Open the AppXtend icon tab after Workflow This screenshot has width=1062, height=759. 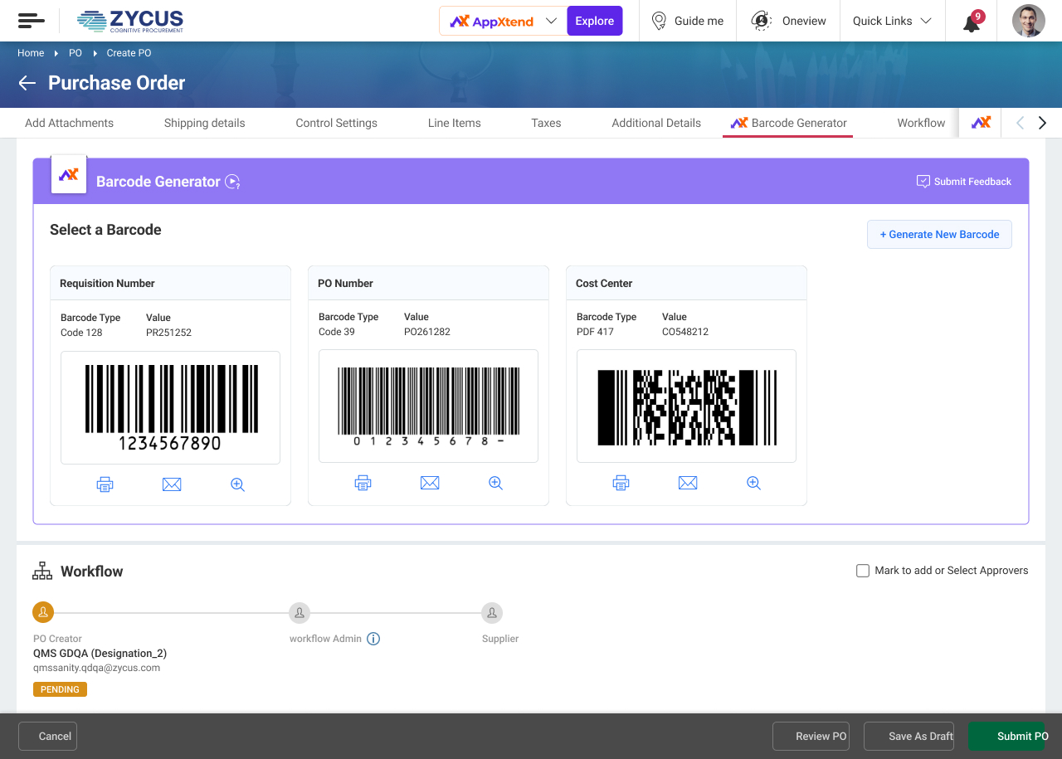(x=981, y=123)
